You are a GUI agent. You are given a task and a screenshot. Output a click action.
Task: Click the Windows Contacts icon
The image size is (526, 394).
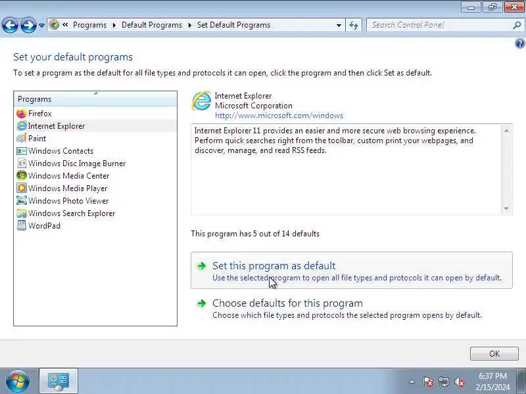[x=22, y=151]
